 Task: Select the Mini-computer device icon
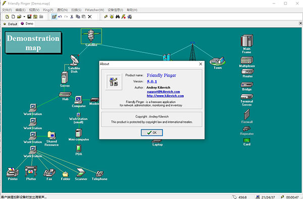point(78,133)
